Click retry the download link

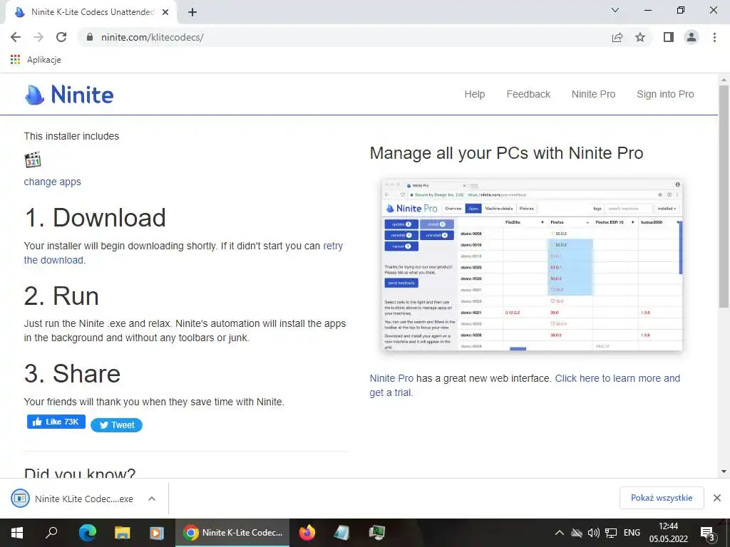point(333,246)
